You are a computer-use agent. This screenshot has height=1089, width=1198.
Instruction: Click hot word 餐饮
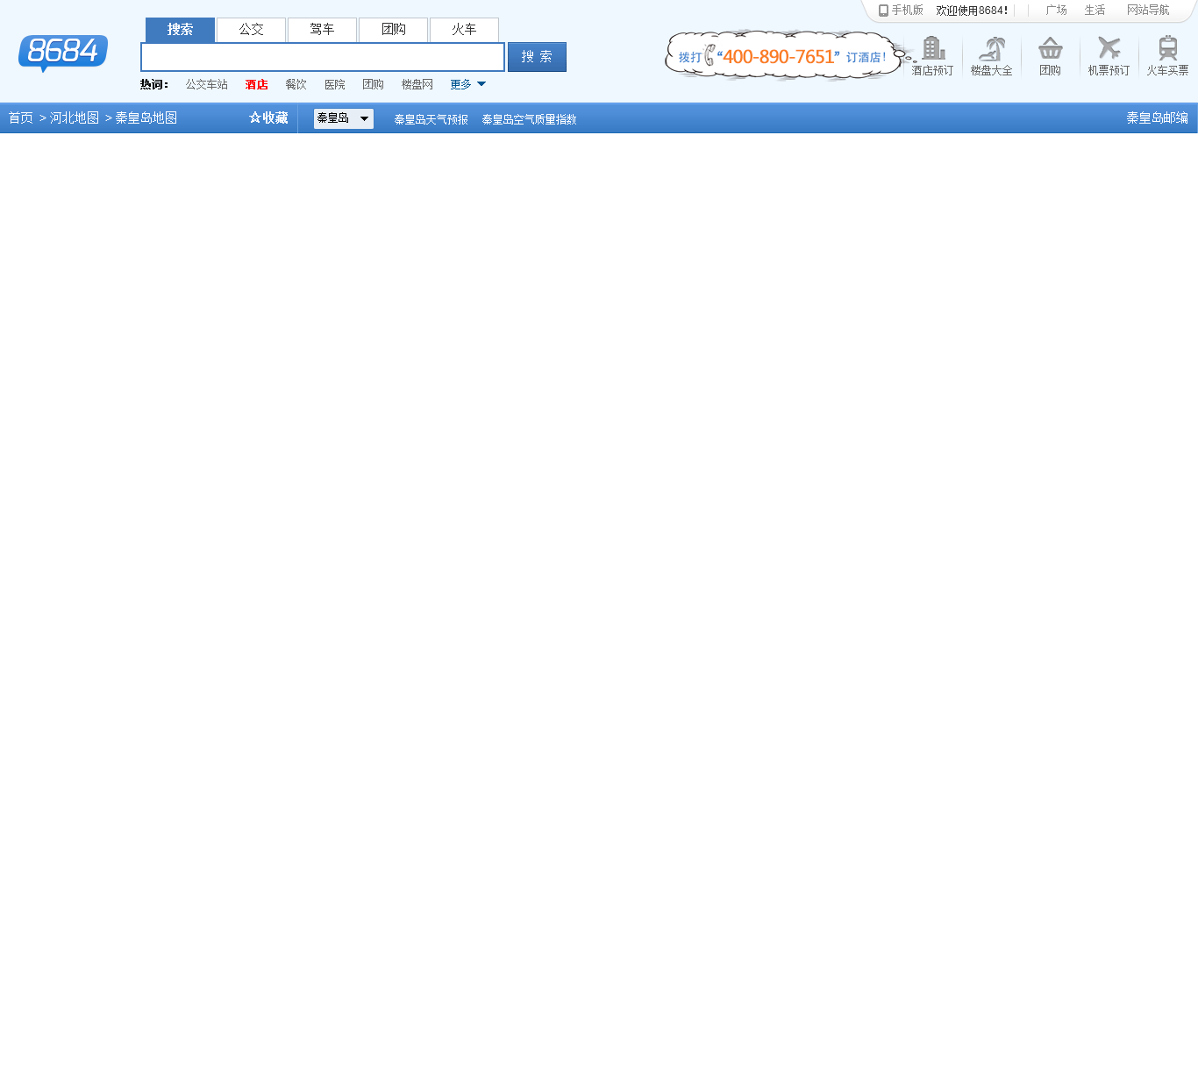(296, 85)
